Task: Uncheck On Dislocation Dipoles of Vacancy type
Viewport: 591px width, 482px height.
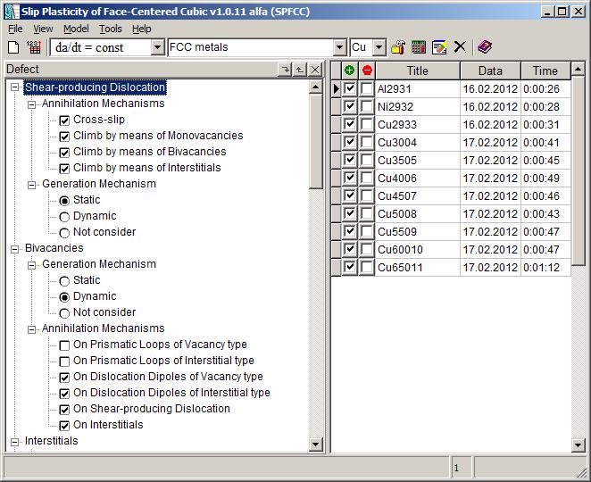Action: [64, 378]
